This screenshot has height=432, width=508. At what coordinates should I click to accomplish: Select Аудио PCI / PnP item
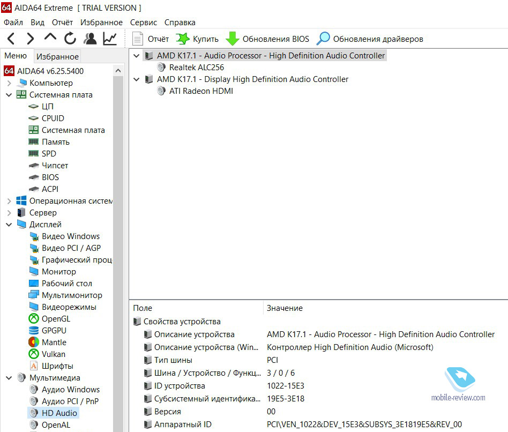tap(64, 401)
